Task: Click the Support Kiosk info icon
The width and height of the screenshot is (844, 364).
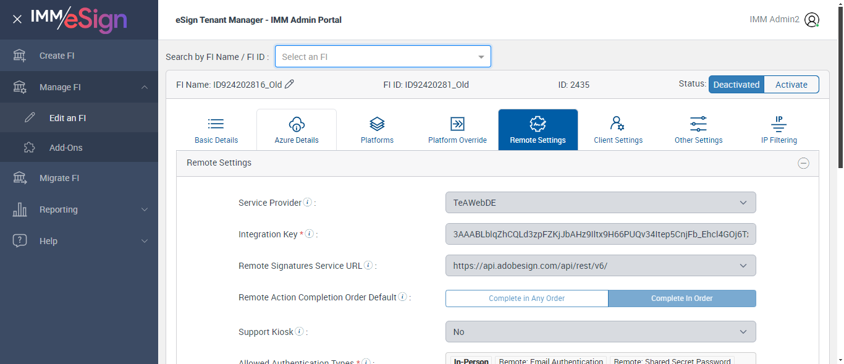Action: [x=300, y=332]
